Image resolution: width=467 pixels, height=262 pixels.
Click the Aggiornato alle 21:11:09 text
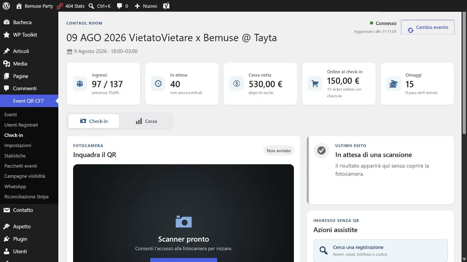375,31
